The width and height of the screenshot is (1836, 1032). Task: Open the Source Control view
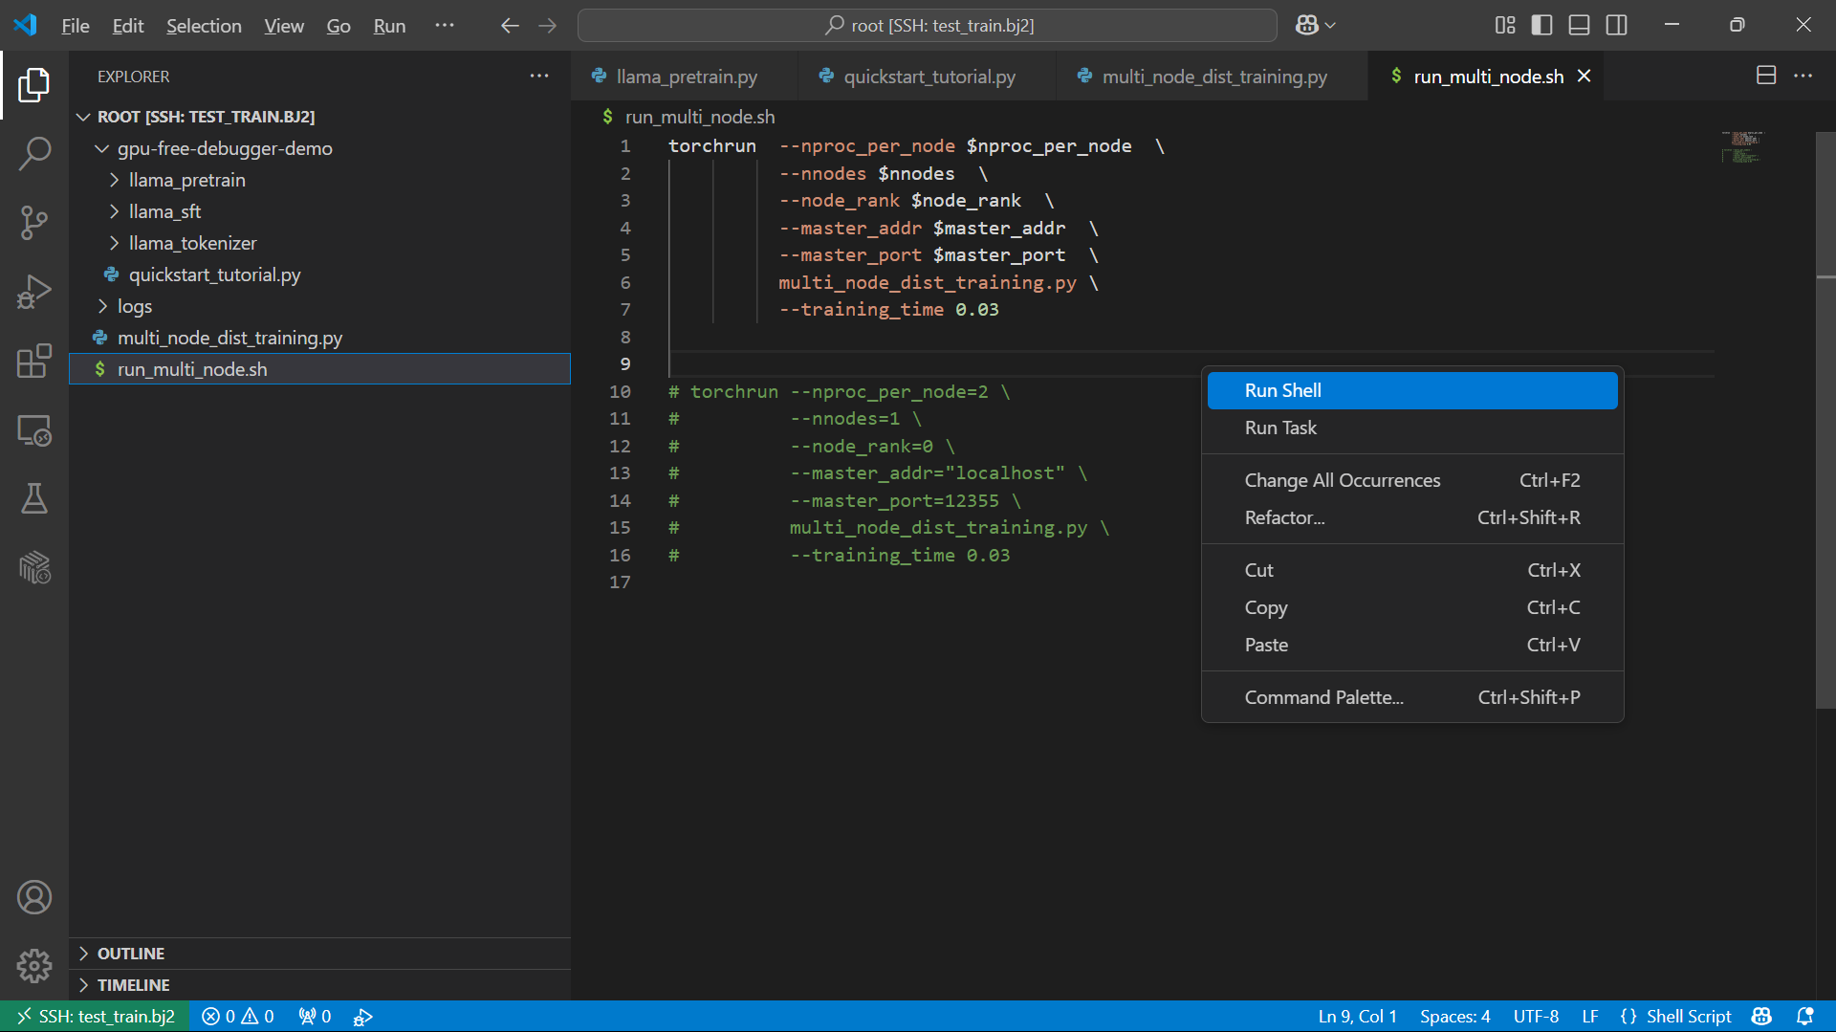point(34,222)
